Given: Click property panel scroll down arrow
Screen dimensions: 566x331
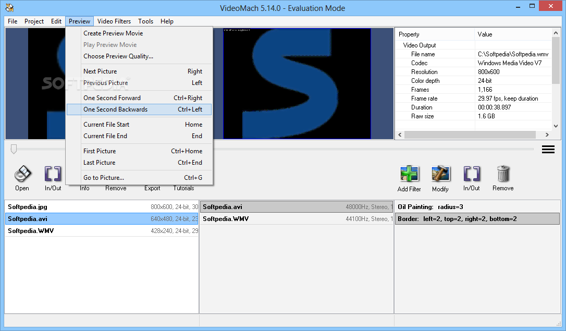Looking at the screenshot, I should [x=556, y=126].
